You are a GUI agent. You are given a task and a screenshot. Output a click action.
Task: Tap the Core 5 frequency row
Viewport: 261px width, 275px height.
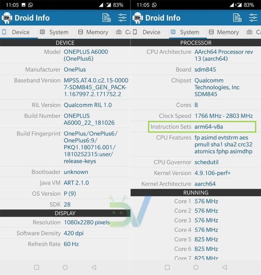(196, 239)
